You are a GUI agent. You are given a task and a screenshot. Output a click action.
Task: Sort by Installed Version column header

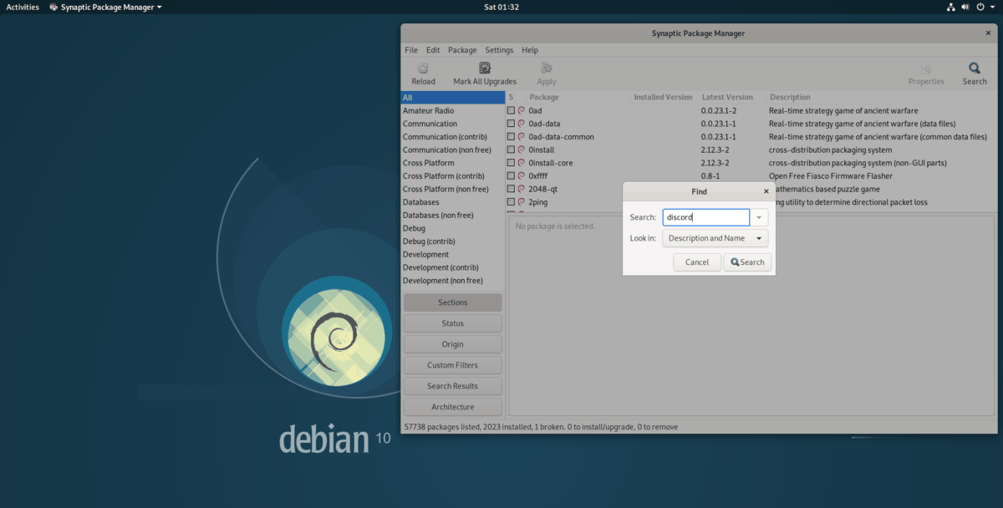(664, 97)
